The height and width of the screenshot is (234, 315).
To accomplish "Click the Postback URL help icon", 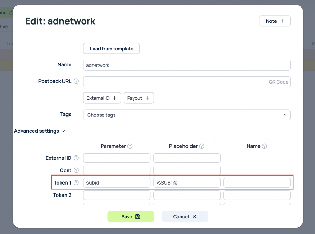I will point(76,81).
